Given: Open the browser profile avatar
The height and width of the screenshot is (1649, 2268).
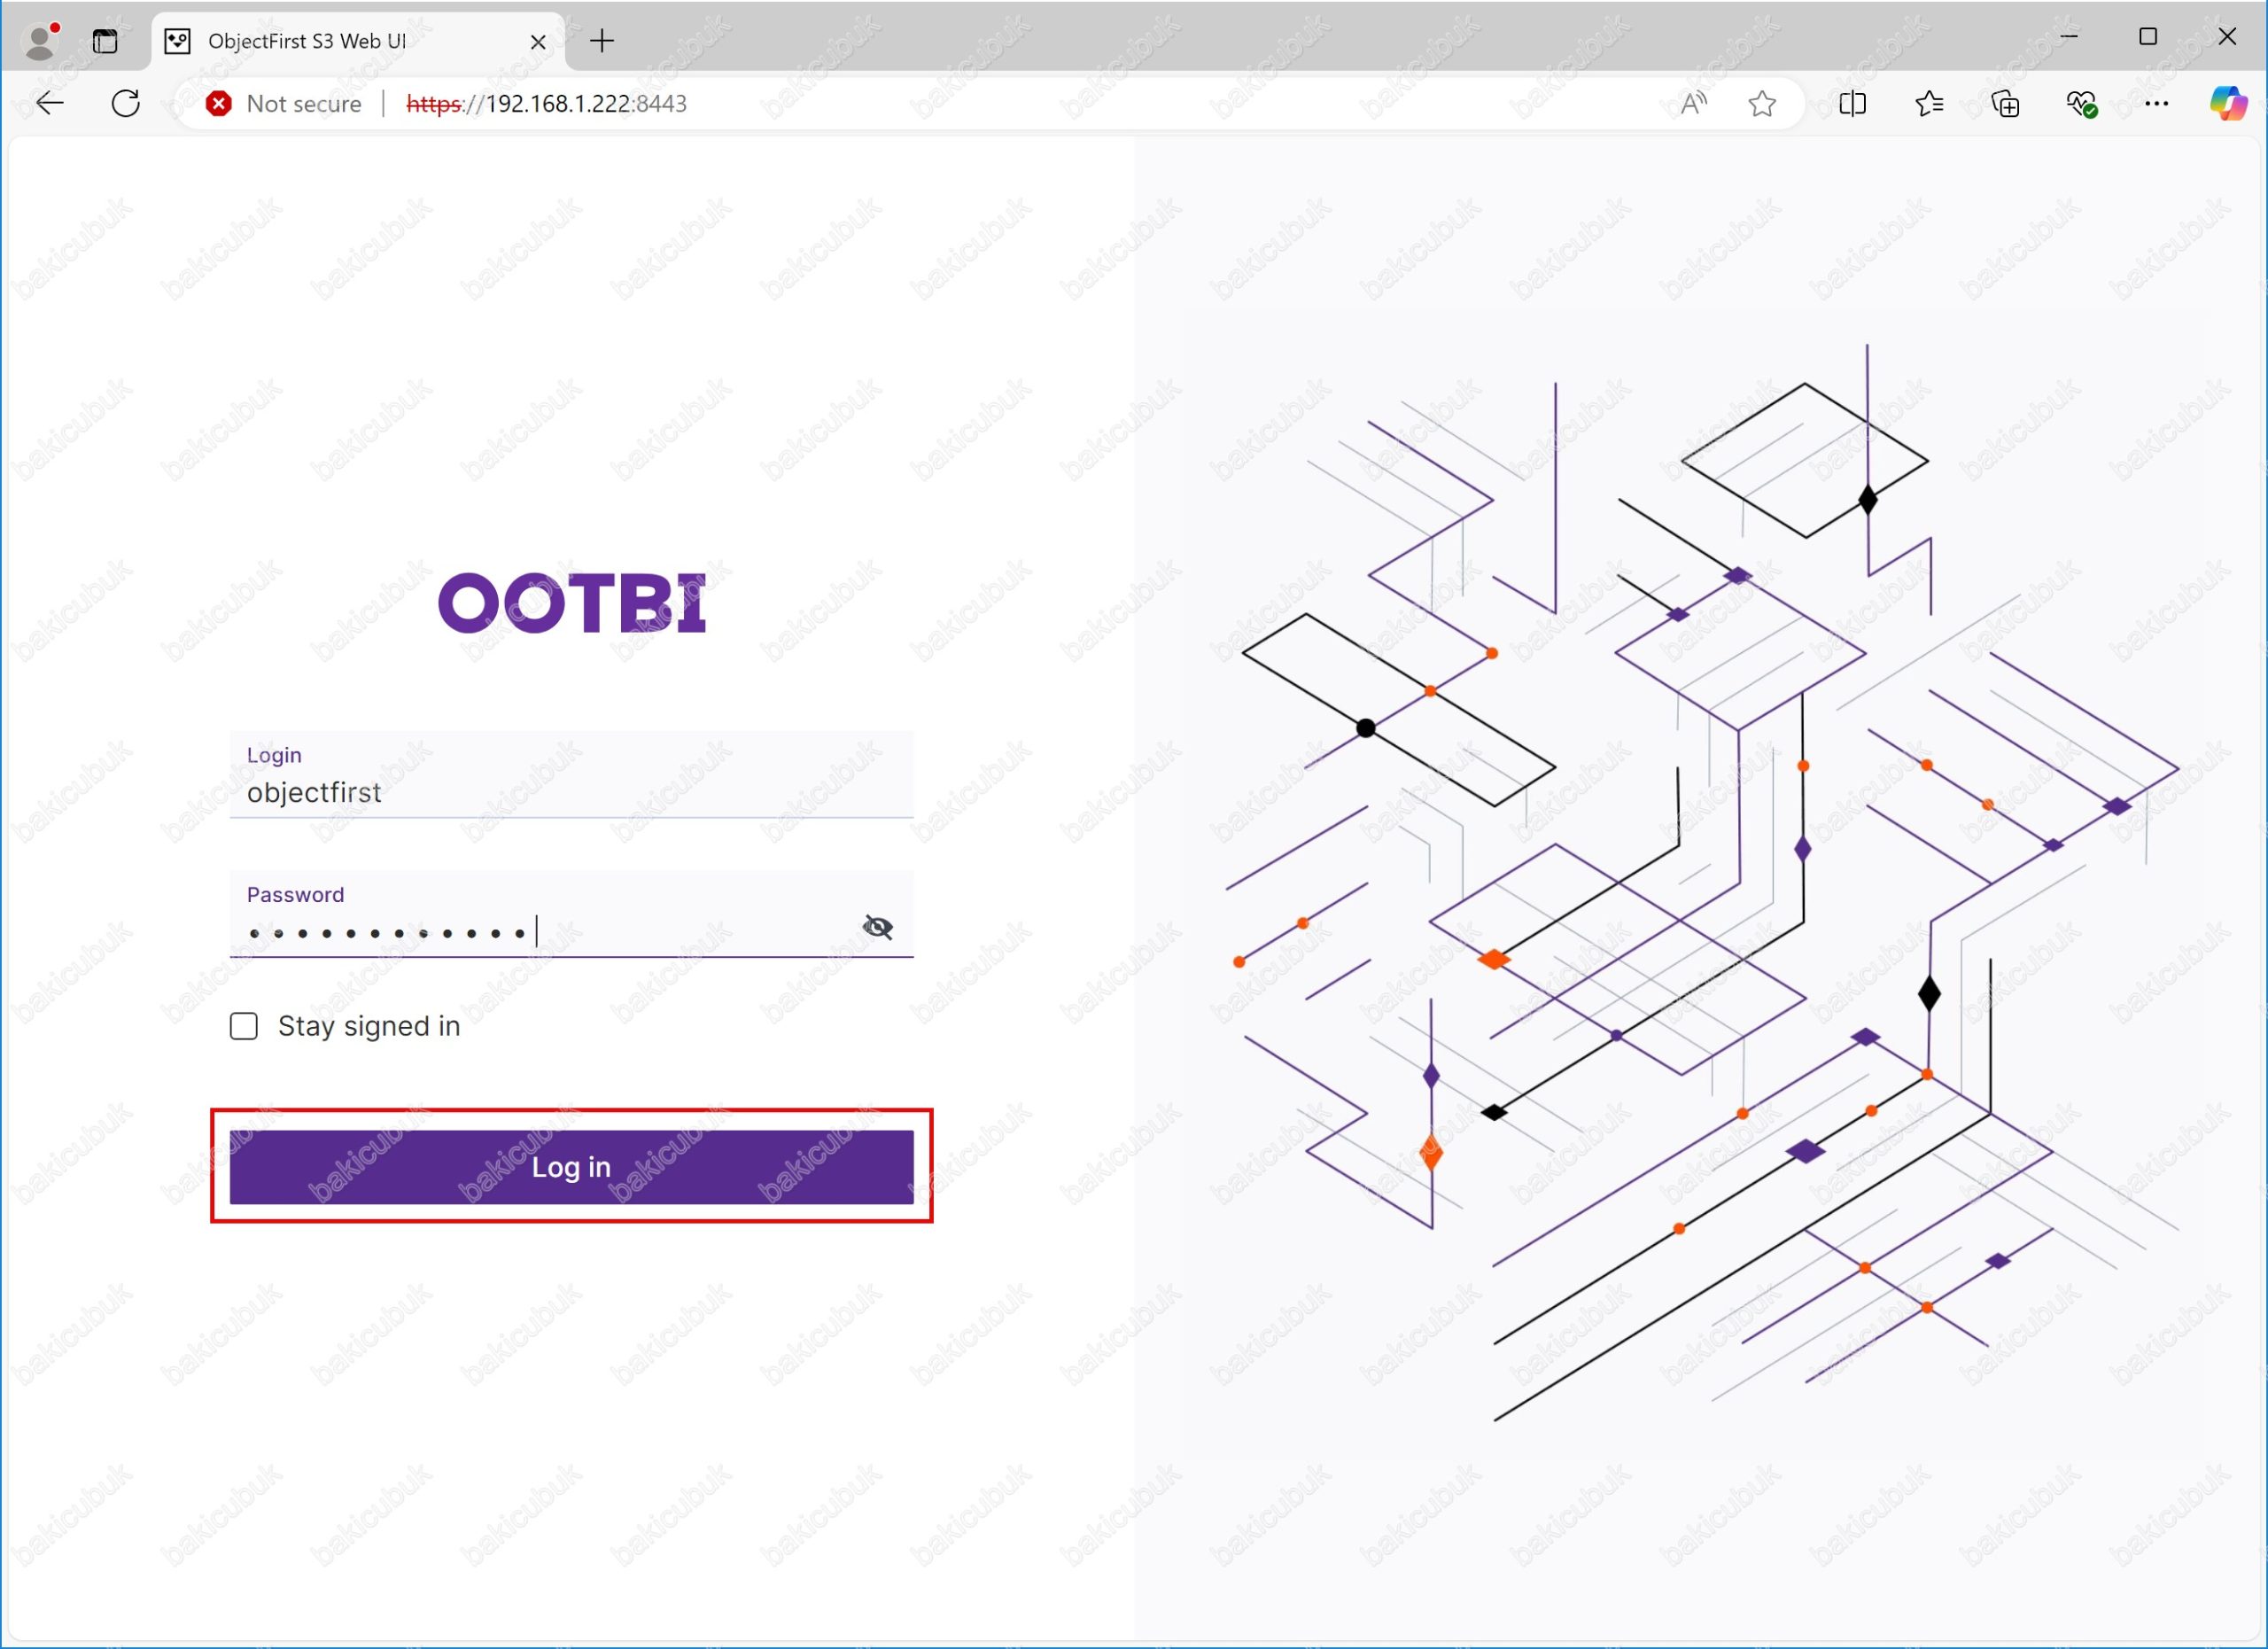Looking at the screenshot, I should coord(40,41).
